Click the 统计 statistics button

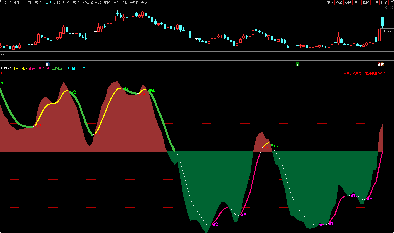point(357,2)
